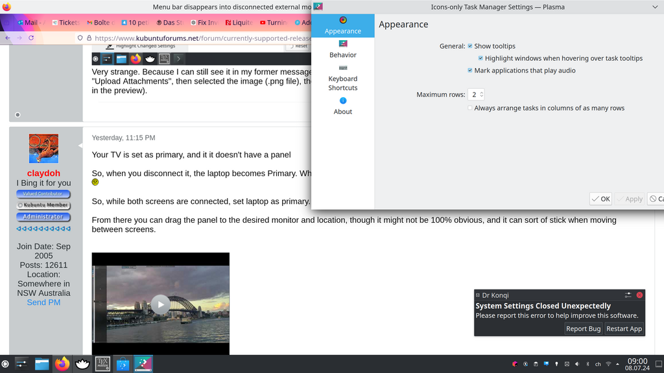Open System Settings from the taskbar
The width and height of the screenshot is (664, 373).
pyautogui.click(x=21, y=364)
